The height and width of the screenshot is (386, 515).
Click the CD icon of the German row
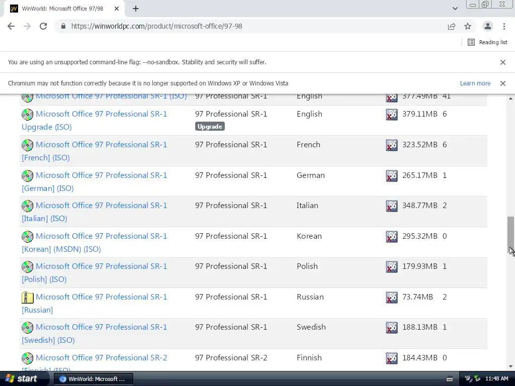click(x=28, y=175)
